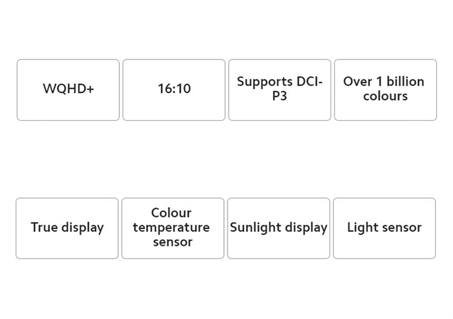Click the word temperature in sensor box
Viewport: 453px width, 319px height.
172,228
